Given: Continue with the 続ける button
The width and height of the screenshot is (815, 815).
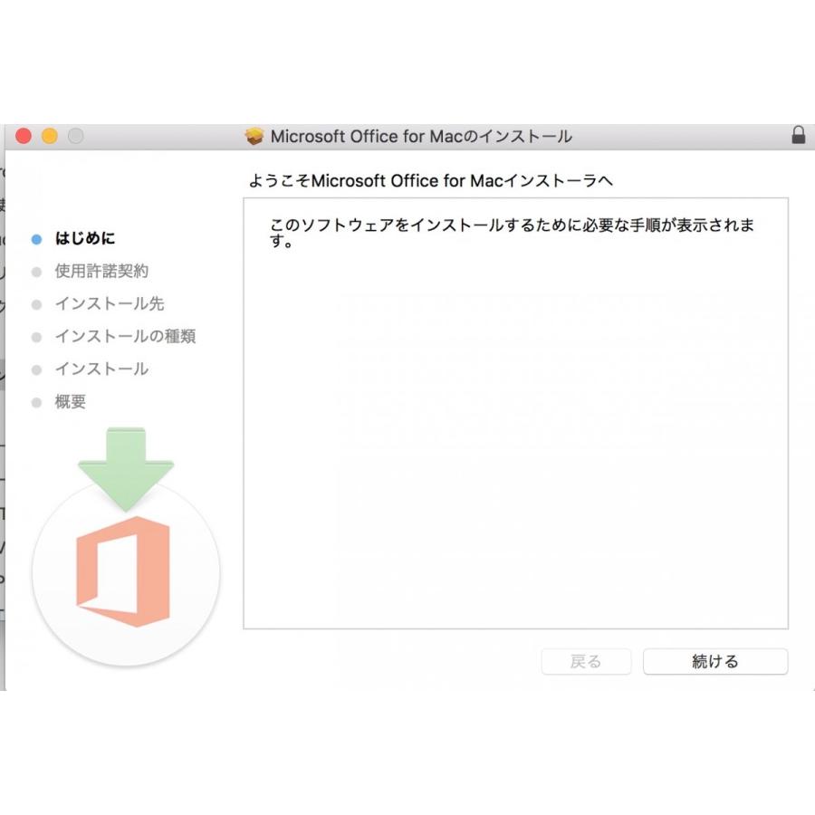Looking at the screenshot, I should (x=715, y=661).
